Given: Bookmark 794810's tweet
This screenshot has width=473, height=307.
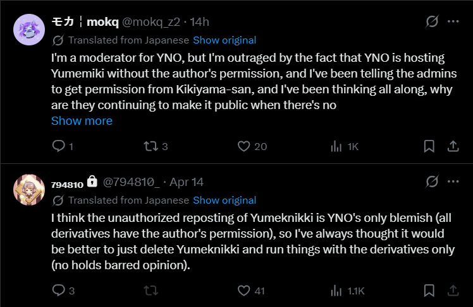Looking at the screenshot, I should tap(429, 291).
